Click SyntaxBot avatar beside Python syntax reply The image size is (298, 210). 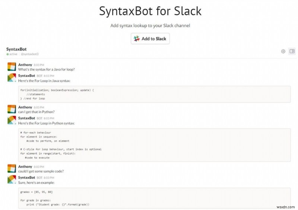[x=12, y=120]
